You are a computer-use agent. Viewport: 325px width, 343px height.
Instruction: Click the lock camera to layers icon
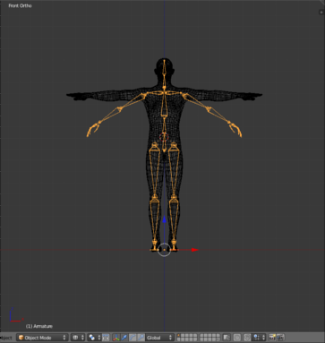point(227,338)
